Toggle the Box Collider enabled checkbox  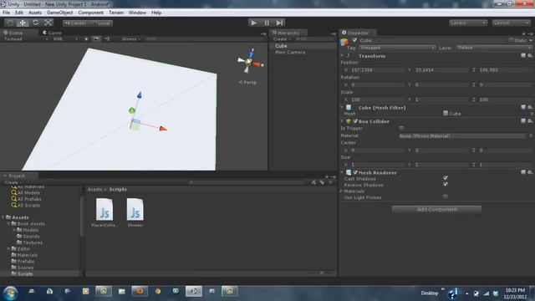click(355, 121)
